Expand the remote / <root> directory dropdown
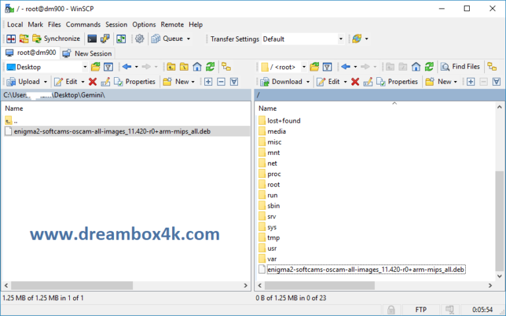The height and width of the screenshot is (316, 506). [304, 67]
